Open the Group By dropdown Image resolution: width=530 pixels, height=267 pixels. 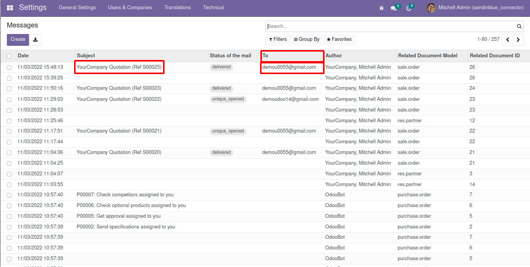tap(307, 39)
